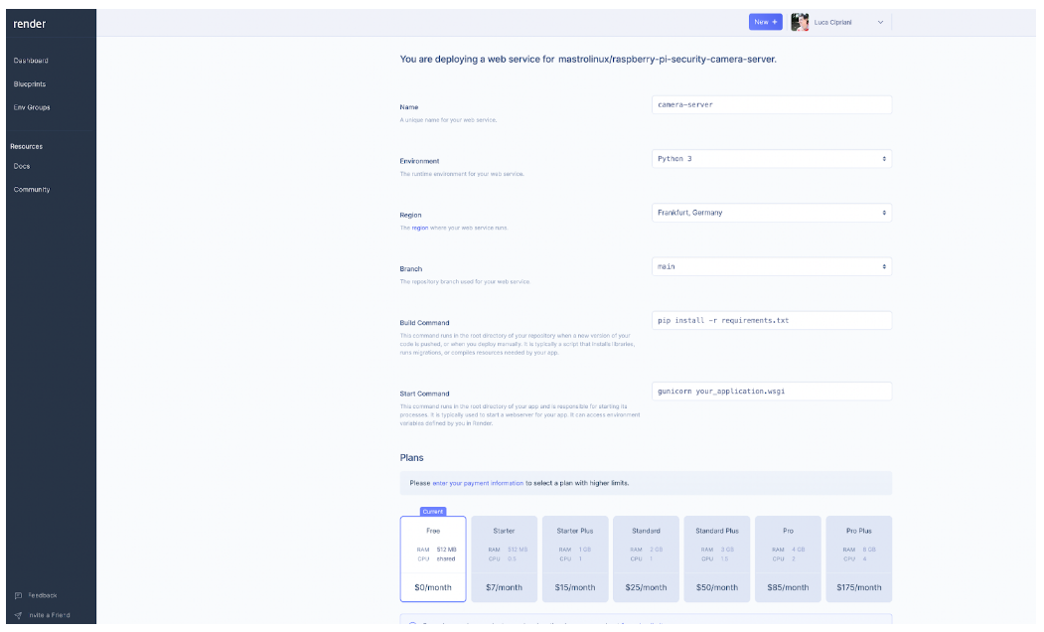The height and width of the screenshot is (632, 1044).
Task: Select the Free $0/month plan card
Action: tap(433, 558)
